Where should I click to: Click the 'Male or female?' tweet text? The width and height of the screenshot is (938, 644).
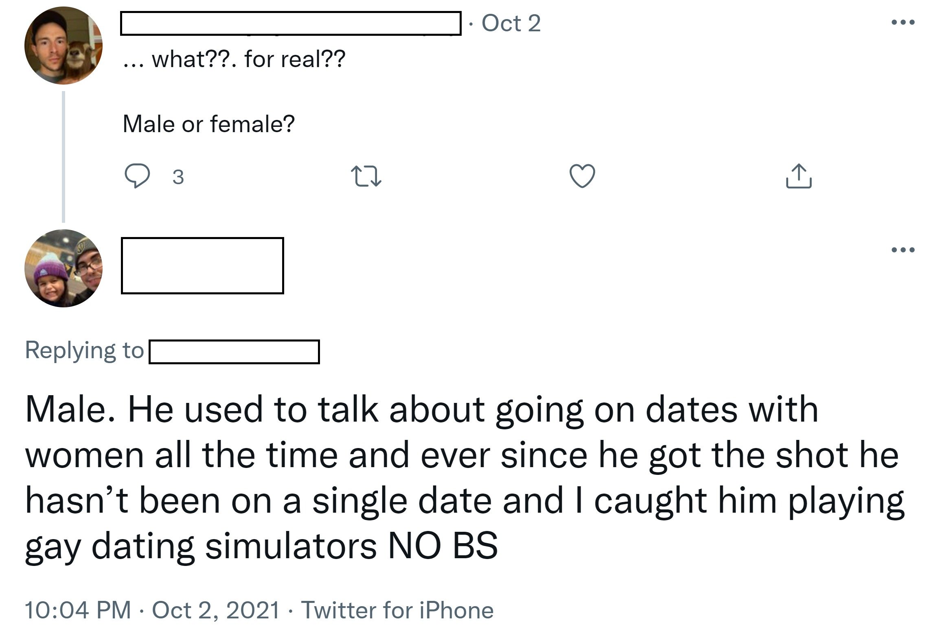click(208, 124)
